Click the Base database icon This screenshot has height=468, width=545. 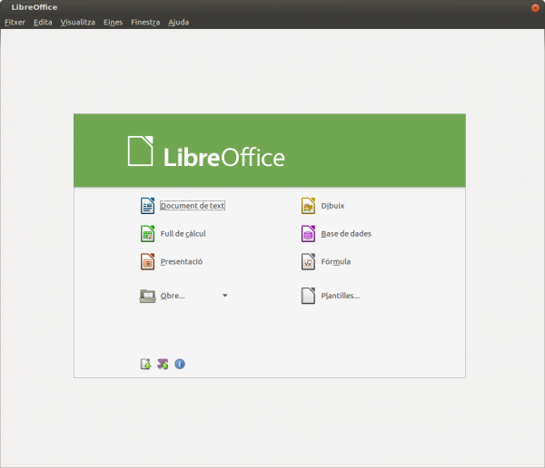[308, 234]
